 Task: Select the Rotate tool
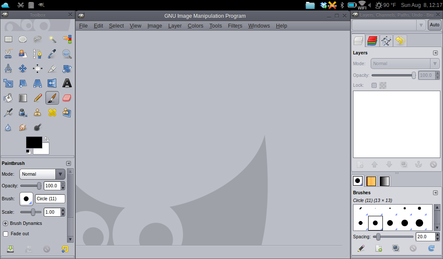coord(67,69)
